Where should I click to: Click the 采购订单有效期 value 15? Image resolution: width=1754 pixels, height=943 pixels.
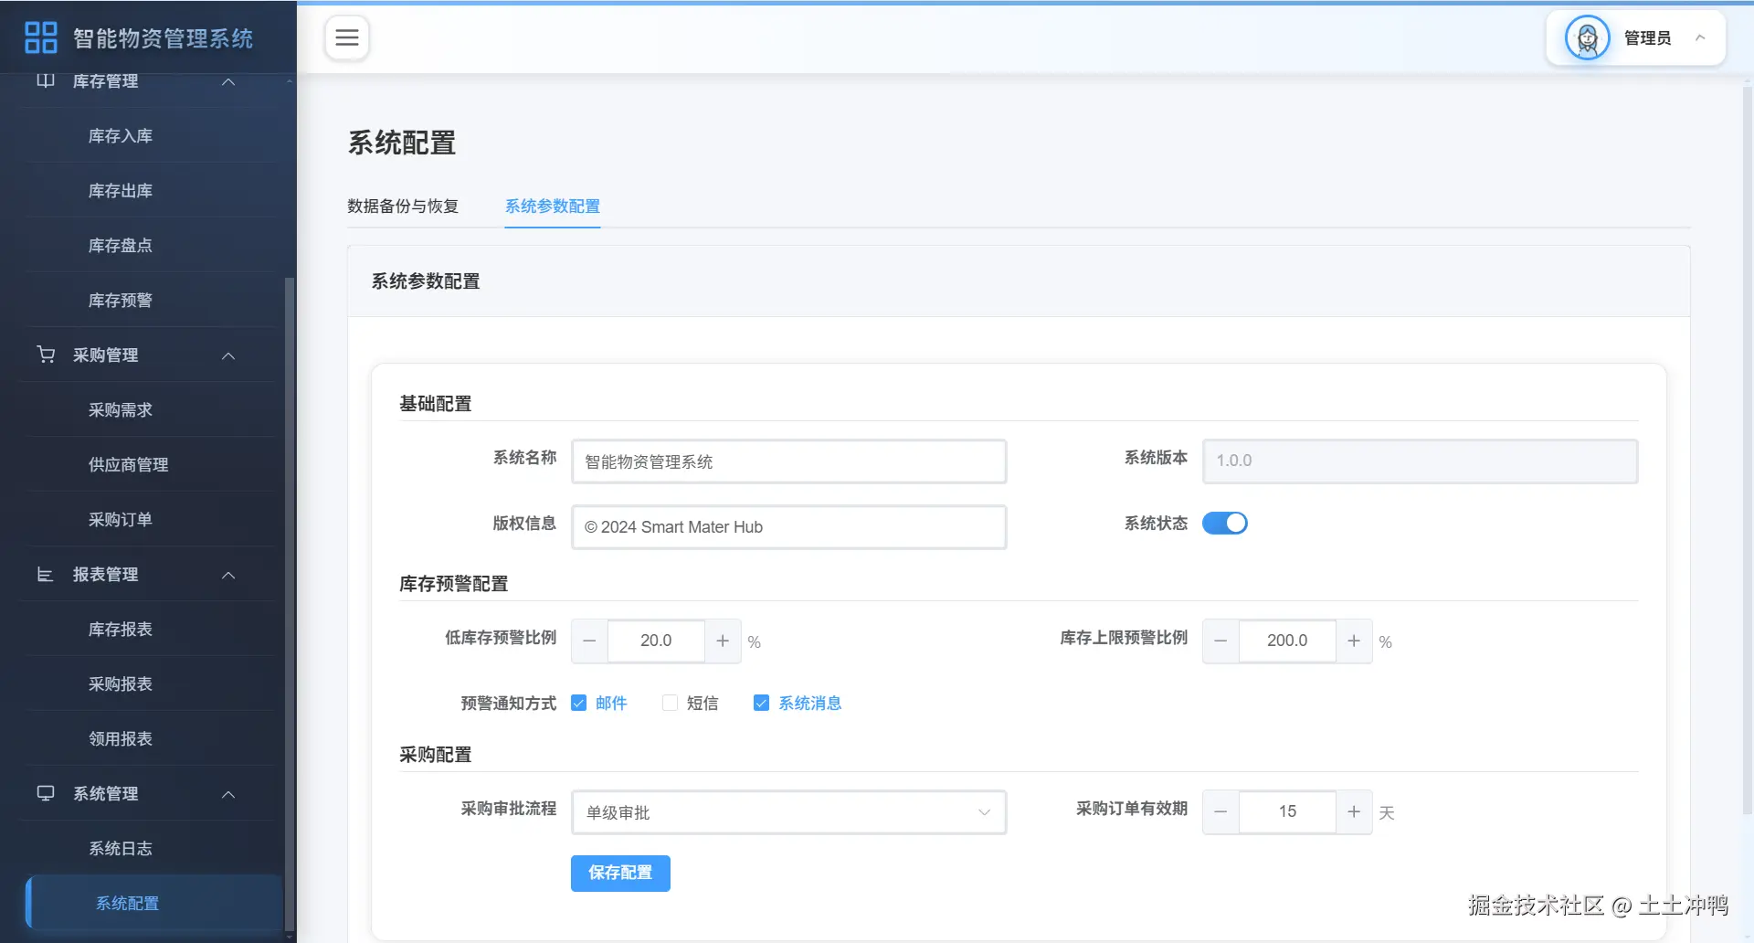[1287, 811]
